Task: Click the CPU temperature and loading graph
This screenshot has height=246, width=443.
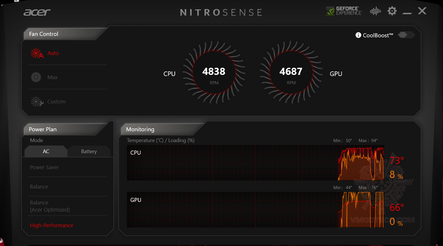Action: click(x=256, y=163)
